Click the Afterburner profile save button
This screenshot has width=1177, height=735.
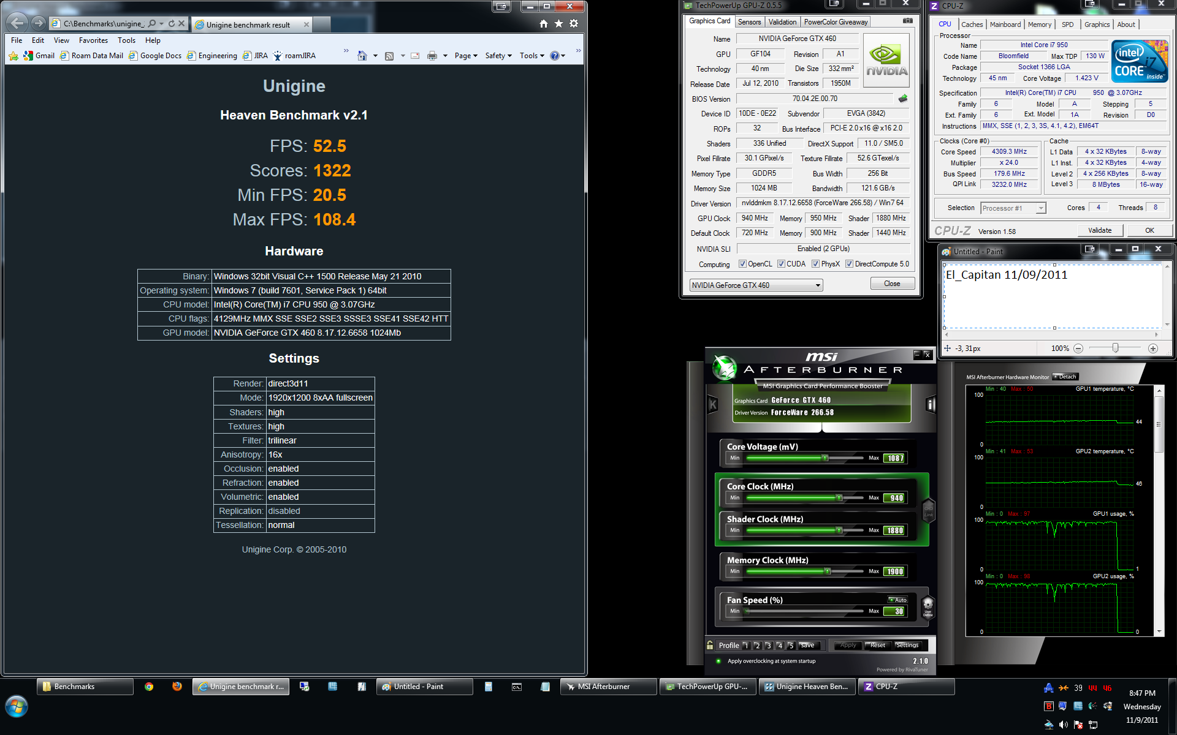pos(808,646)
